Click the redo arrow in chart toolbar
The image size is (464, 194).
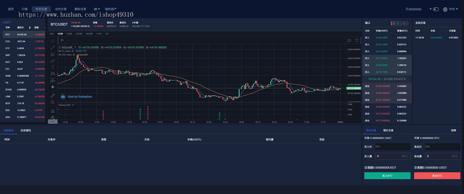(74, 40)
